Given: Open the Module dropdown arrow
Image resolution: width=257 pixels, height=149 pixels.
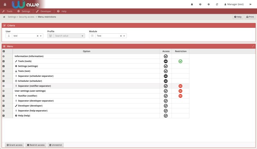Looking at the screenshot, I should coord(124,36).
